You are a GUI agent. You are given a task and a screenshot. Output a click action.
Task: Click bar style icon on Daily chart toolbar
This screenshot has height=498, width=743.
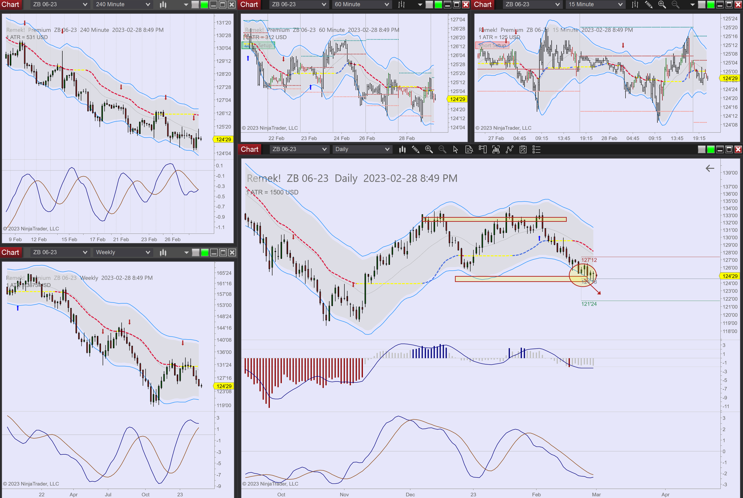coord(402,149)
